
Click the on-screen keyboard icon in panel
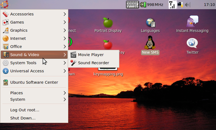132,5
